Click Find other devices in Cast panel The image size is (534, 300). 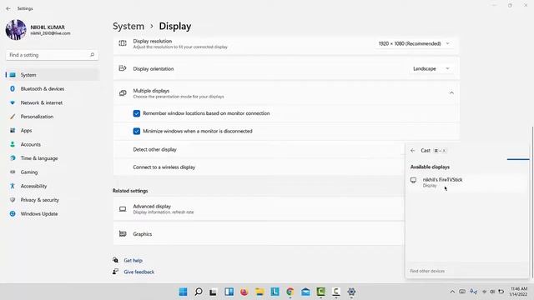pos(427,271)
